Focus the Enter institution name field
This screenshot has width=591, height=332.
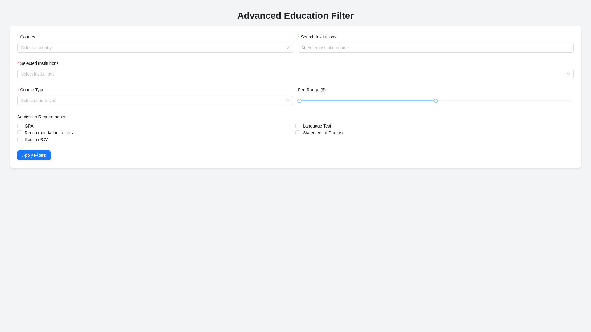coord(437,48)
